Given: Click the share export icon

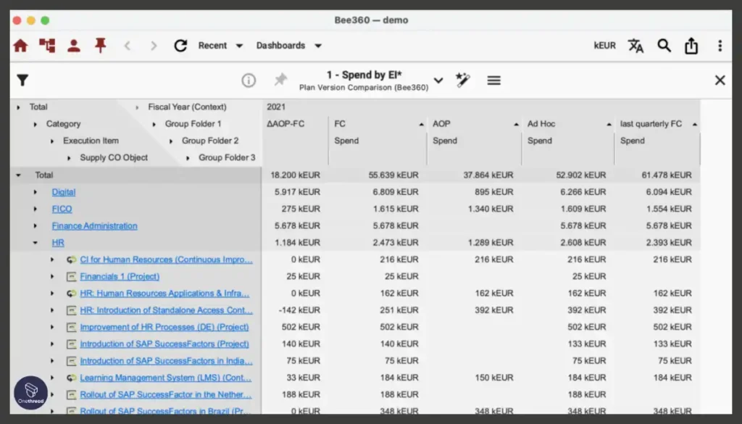Looking at the screenshot, I should (691, 46).
